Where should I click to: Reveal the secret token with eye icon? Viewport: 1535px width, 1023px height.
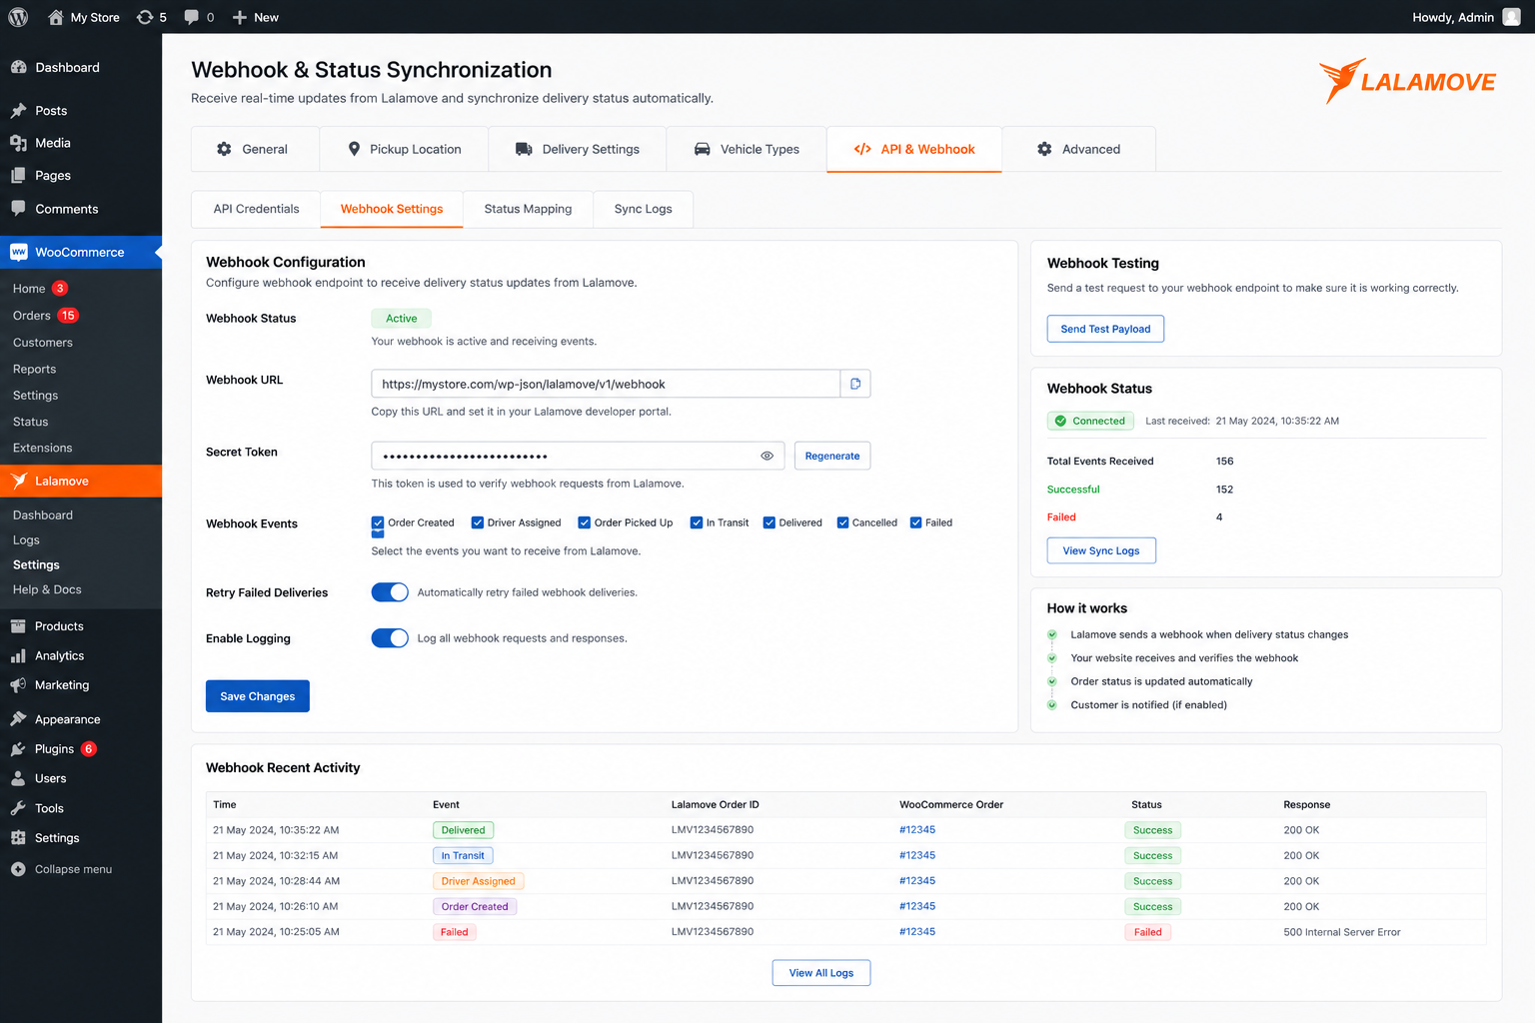tap(767, 456)
